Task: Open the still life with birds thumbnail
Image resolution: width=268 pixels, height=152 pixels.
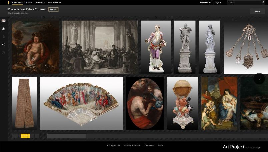Action: point(254,104)
